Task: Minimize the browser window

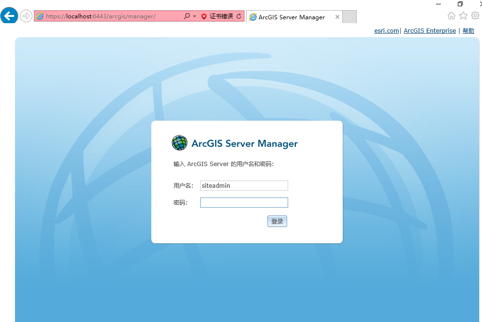Action: [x=438, y=4]
